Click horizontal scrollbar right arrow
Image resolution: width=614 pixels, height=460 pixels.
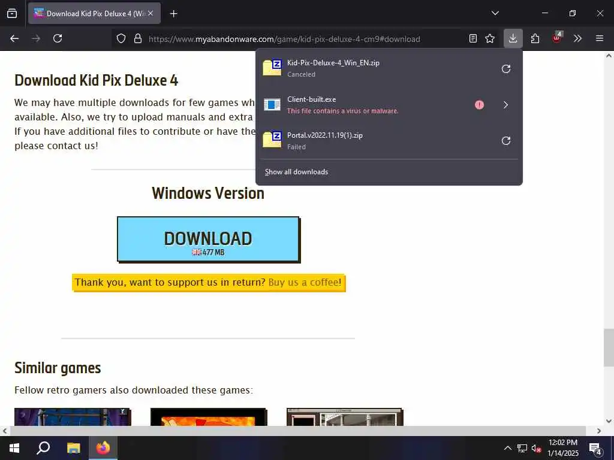[599, 431]
